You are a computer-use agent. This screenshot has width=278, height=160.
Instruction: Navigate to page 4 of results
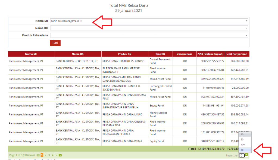53,155
